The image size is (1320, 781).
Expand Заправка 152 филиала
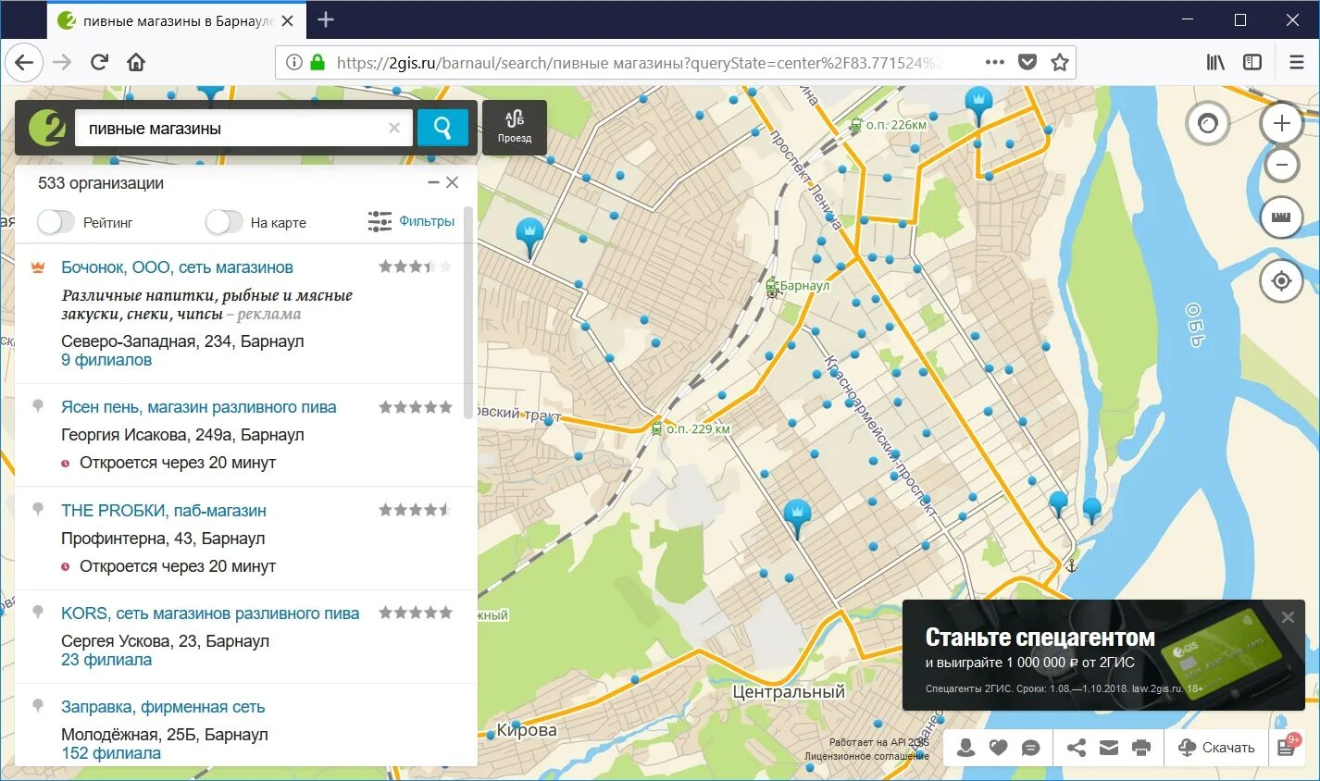[111, 753]
